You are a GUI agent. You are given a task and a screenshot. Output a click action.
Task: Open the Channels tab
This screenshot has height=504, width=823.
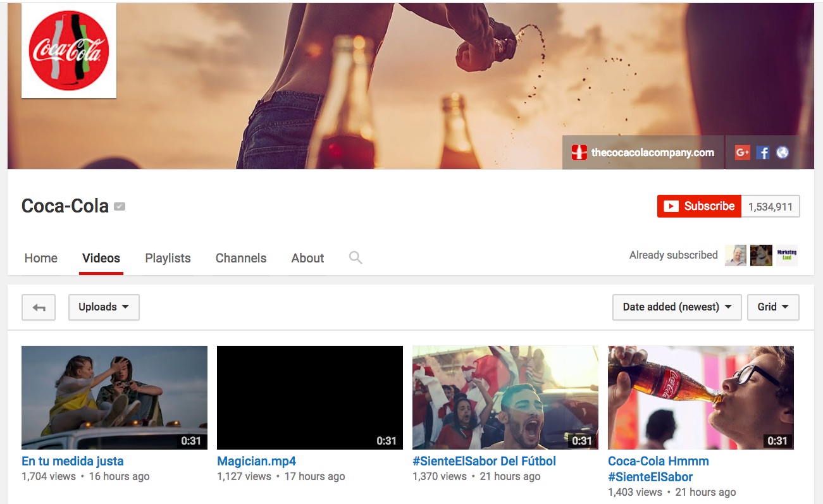click(241, 258)
